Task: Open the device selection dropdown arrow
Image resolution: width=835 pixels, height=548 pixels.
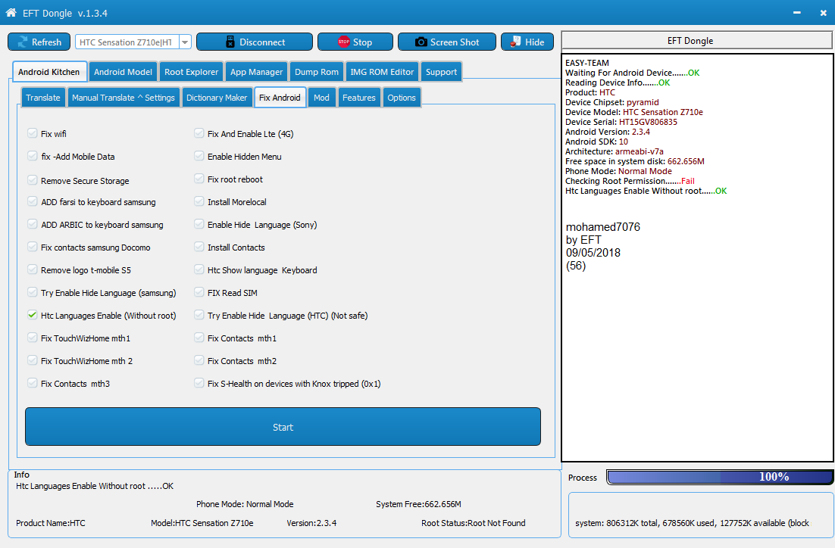Action: 186,42
